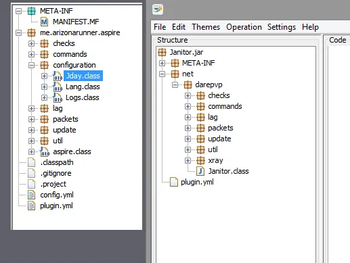Screen dimensions: 350x263
Task: Collapse the me.arizonarunner.aspire node
Action: [x=19, y=33]
